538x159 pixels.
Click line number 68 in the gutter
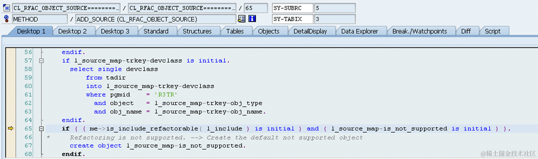click(28, 154)
